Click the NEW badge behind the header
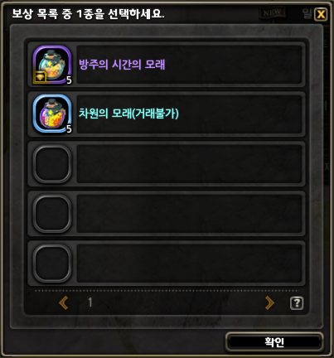334x358 pixels. (272, 12)
